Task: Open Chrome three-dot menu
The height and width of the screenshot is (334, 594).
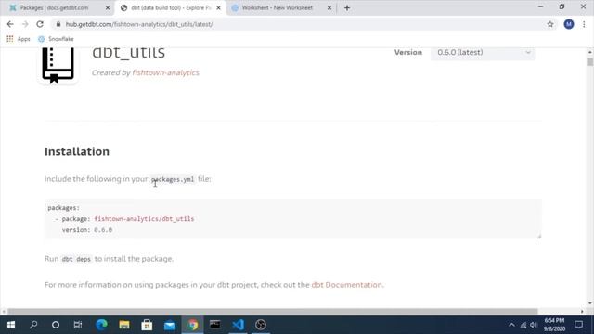Action: pyautogui.click(x=584, y=24)
